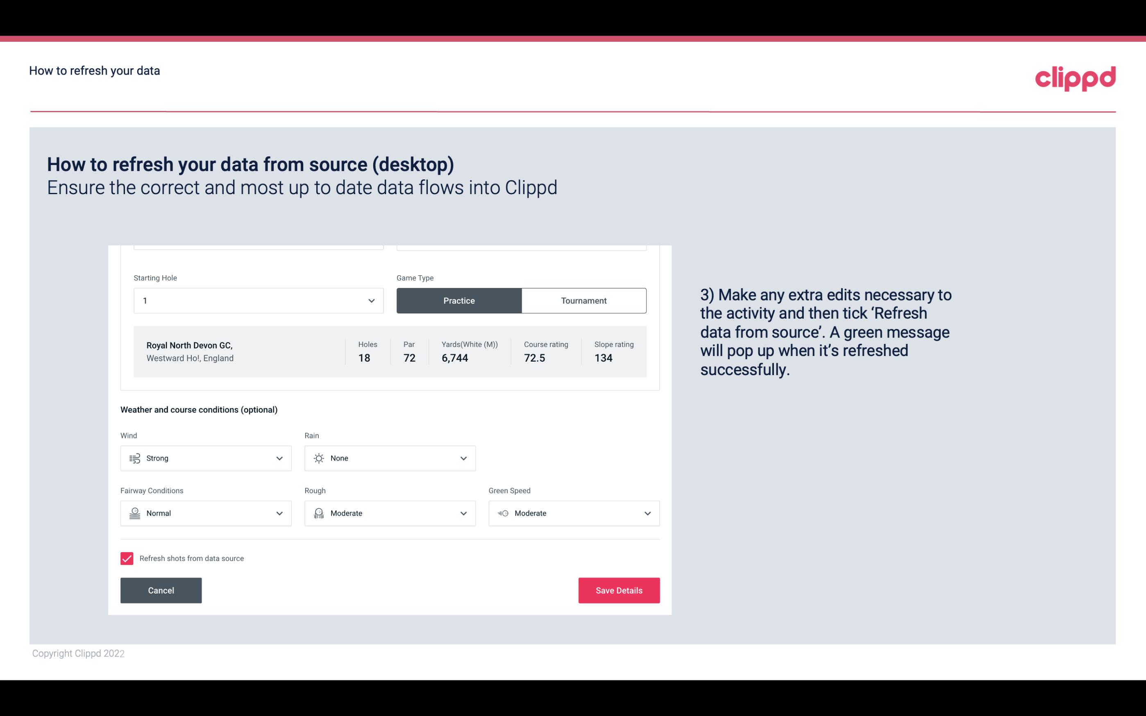The image size is (1146, 716).
Task: Click the course rating display icon
Action: coord(536,358)
